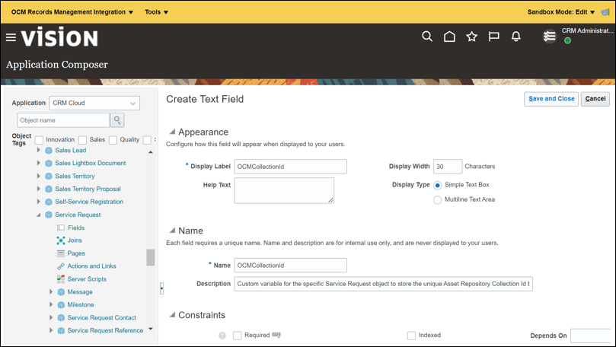Image resolution: width=616 pixels, height=347 pixels.
Task: Check the Sales object tag
Action: pyautogui.click(x=82, y=140)
